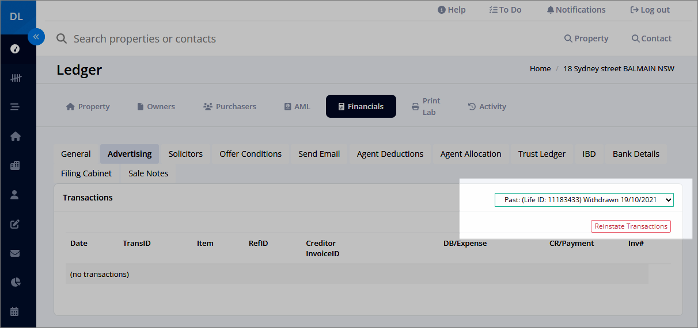This screenshot has height=328, width=698.
Task: Collapse the sidebar with the double-chevron icon
Action: click(36, 37)
